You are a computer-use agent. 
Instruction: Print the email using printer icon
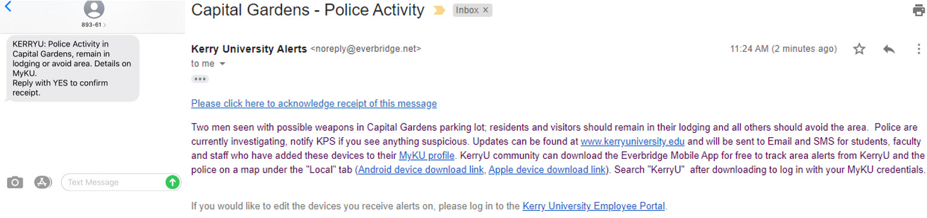coord(919,10)
